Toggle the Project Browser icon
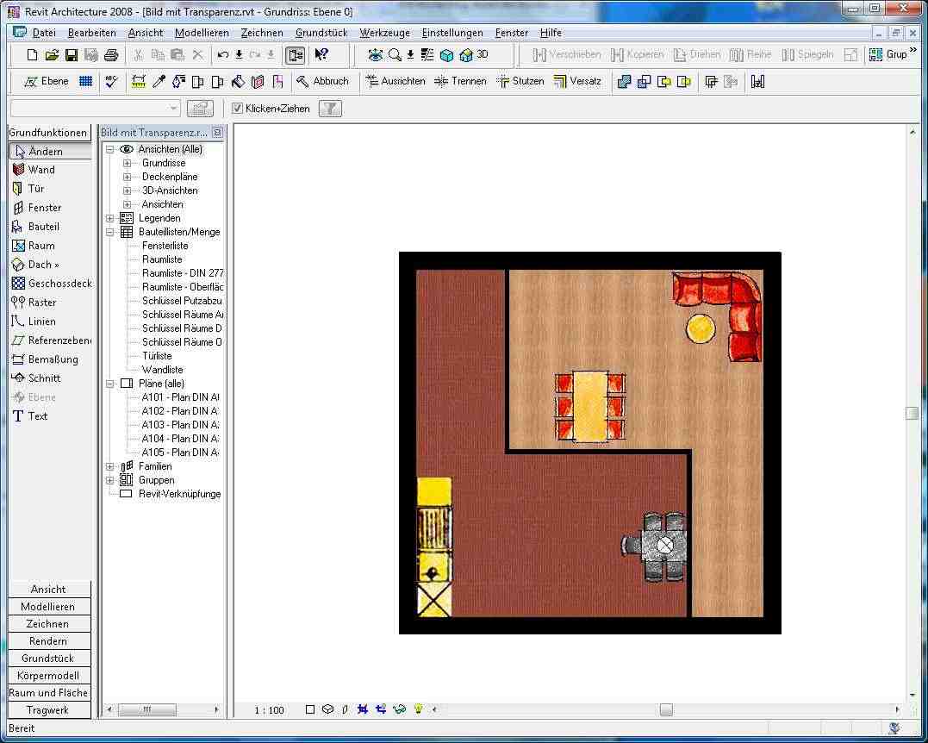Viewport: 928px width, 743px height. (x=295, y=55)
